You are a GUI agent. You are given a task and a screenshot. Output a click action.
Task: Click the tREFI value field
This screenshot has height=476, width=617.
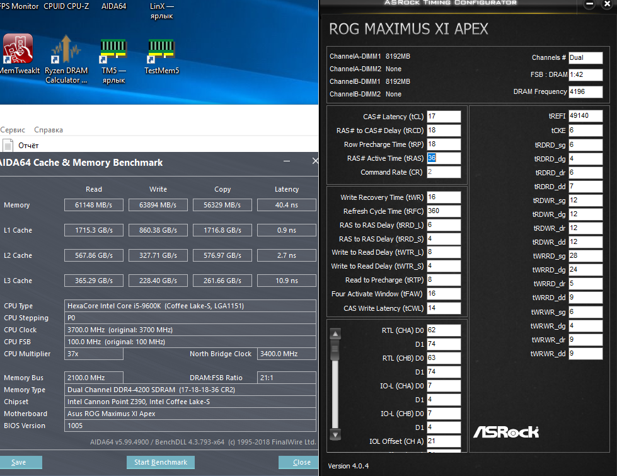click(x=585, y=116)
